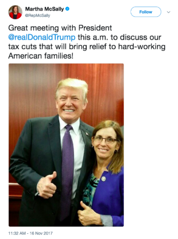Image resolution: width=178 pixels, height=239 pixels.
Task: Visit the @RepMcSally handle link
Action: [38, 16]
